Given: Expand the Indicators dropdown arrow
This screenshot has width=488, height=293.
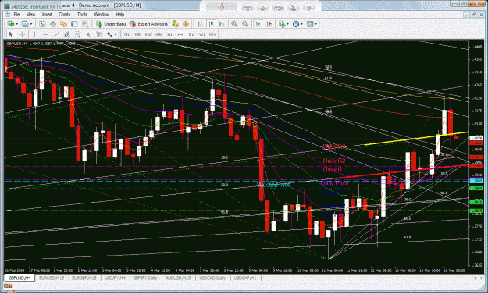Looking at the screenshot, I should point(287,24).
